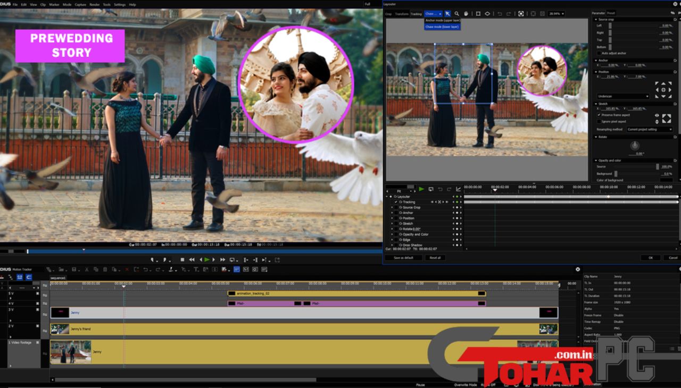The image size is (681, 388).
Task: Click the Reset all button
Action: (435, 258)
